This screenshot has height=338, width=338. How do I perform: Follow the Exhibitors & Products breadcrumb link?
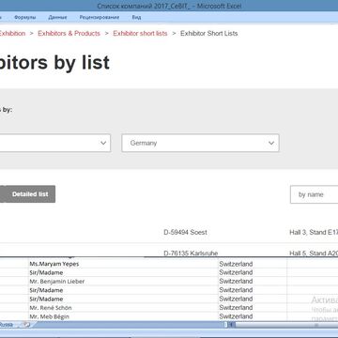[x=69, y=34]
